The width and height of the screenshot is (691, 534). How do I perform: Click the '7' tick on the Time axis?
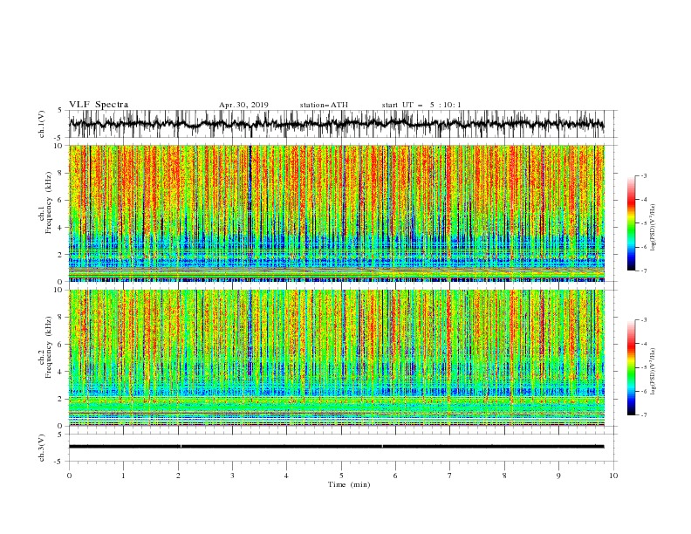pos(450,476)
